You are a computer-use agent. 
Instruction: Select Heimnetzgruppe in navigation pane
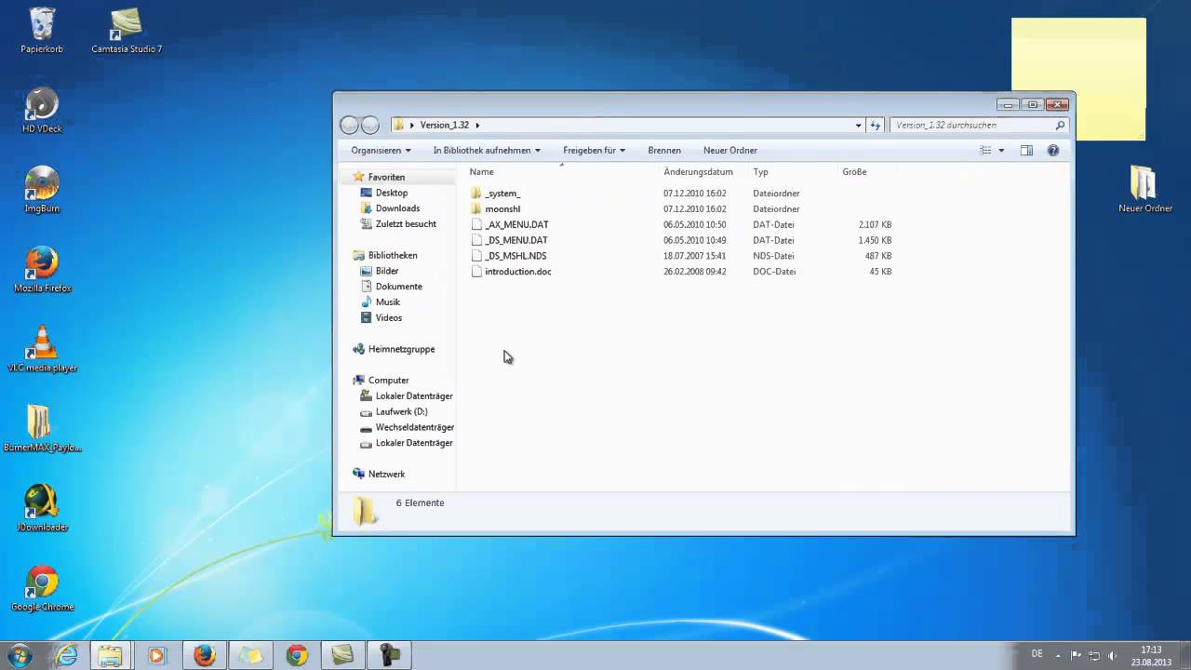[x=401, y=349]
